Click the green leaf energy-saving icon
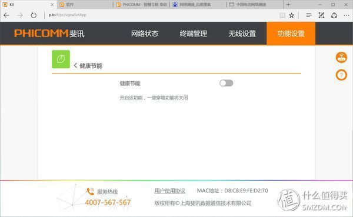This screenshot has width=353, height=217. (x=61, y=59)
